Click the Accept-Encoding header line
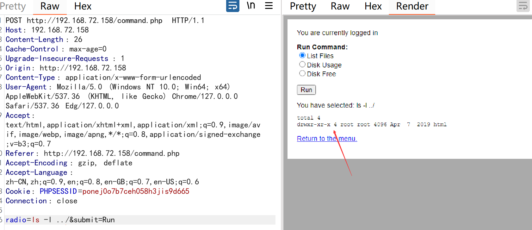The height and width of the screenshot is (230, 532). (69, 163)
